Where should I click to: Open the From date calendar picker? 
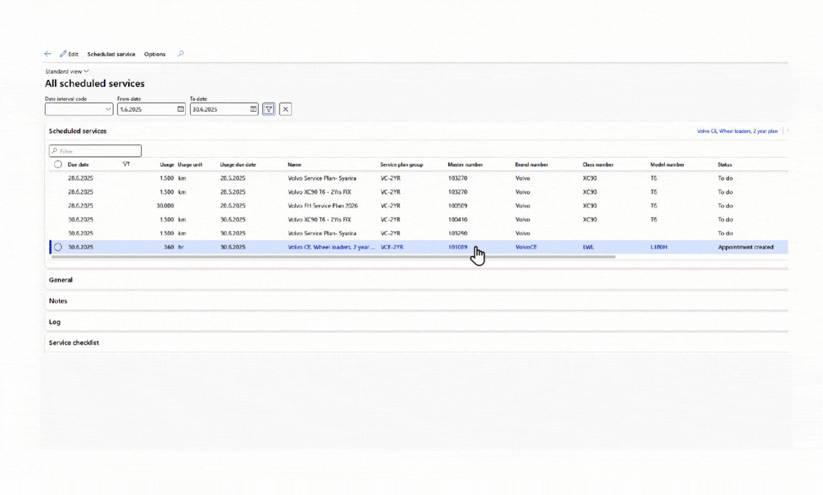coord(180,109)
